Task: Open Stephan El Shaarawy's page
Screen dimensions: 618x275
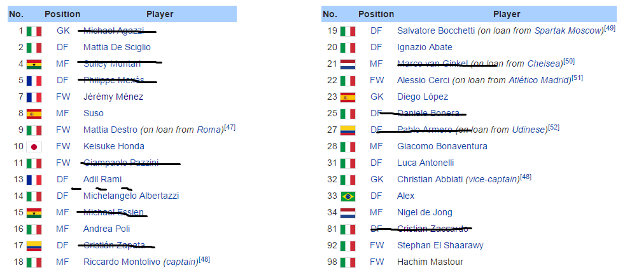Action: (x=440, y=246)
